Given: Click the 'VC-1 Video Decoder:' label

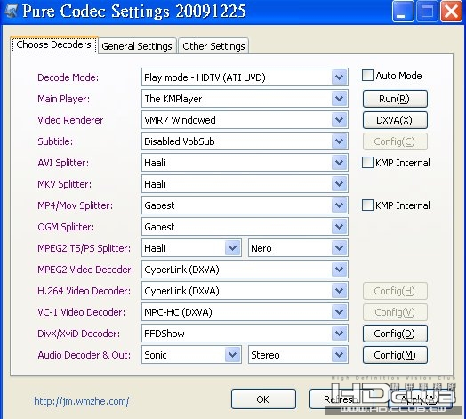Looking at the screenshot, I should point(82,312).
